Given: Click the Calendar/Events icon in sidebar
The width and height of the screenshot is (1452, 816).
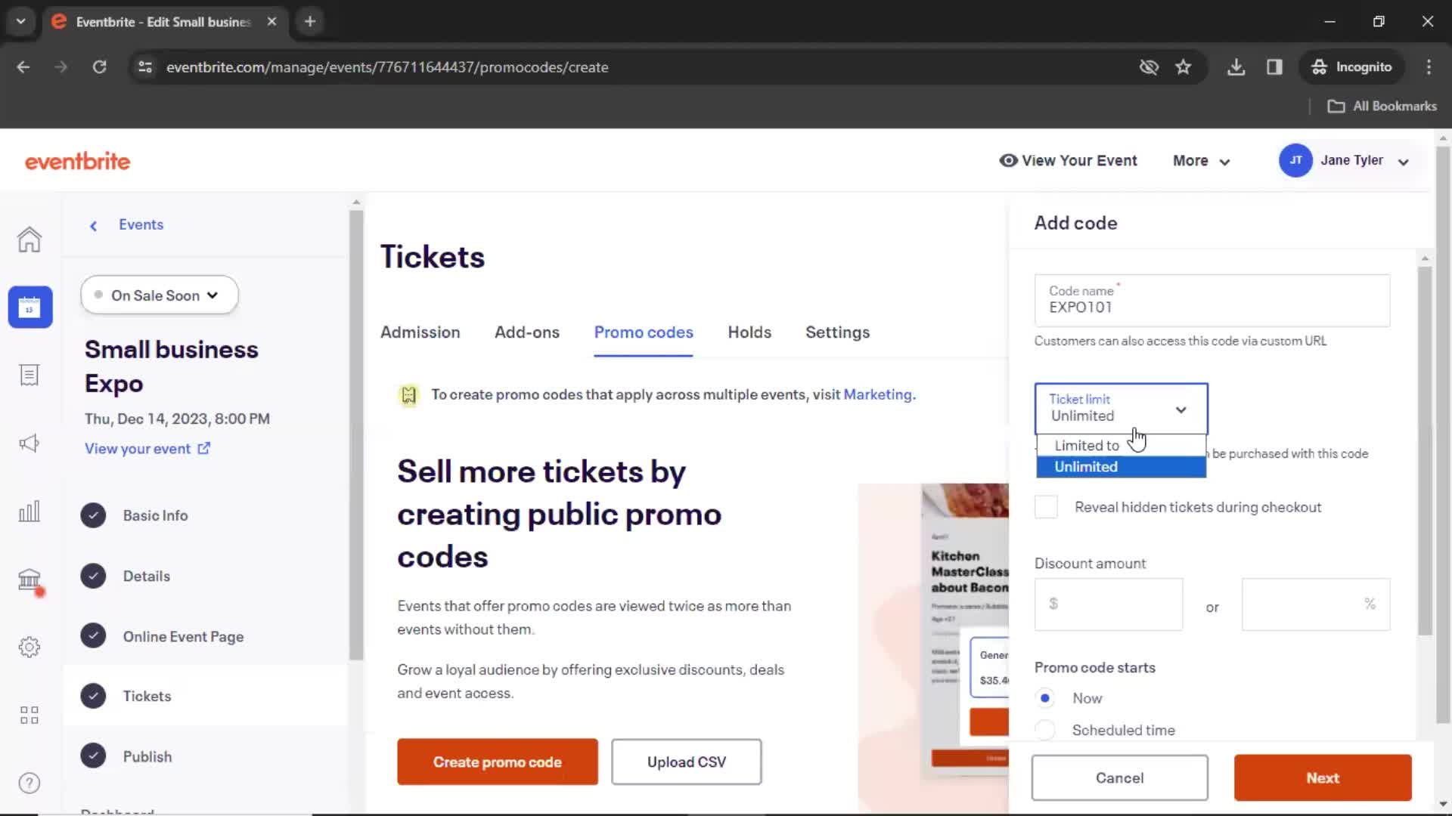Looking at the screenshot, I should pyautogui.click(x=29, y=307).
